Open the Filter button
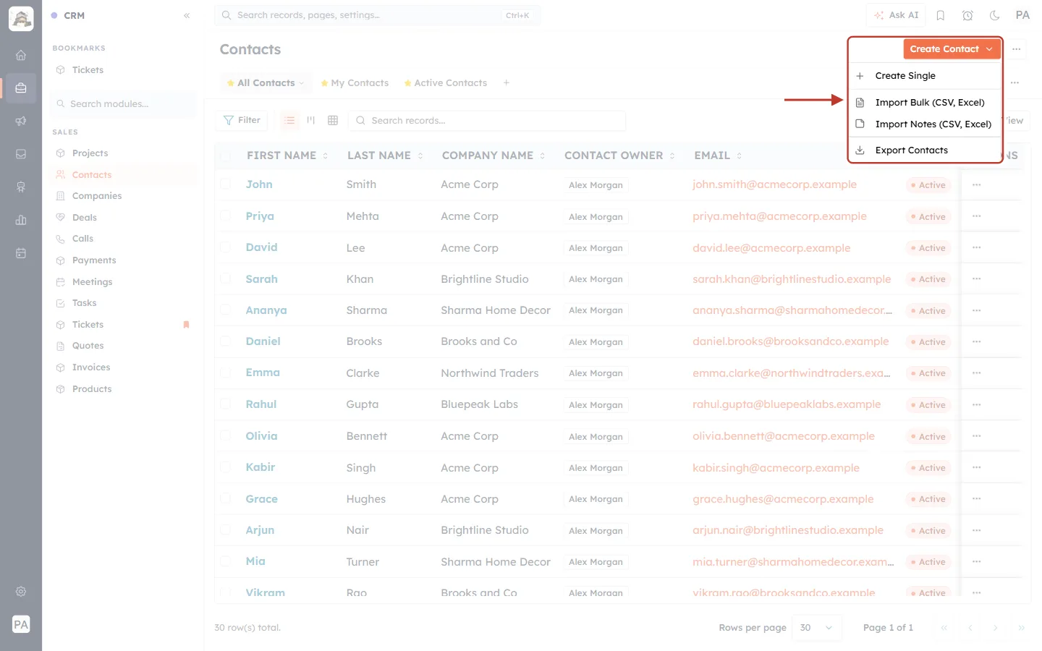This screenshot has width=1042, height=651. point(242,120)
